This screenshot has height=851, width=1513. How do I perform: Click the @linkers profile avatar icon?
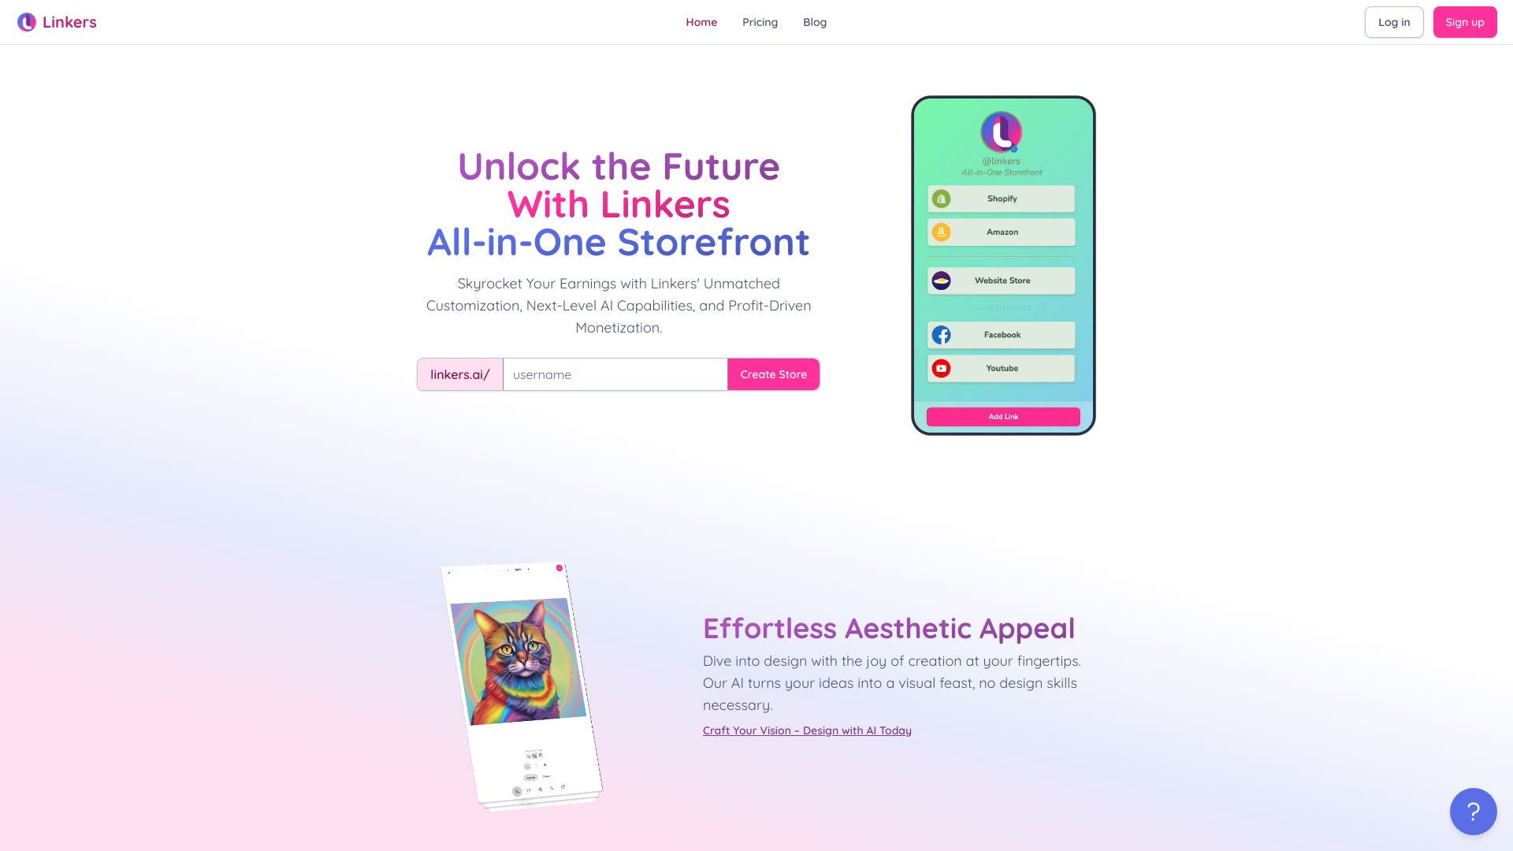pos(1002,132)
